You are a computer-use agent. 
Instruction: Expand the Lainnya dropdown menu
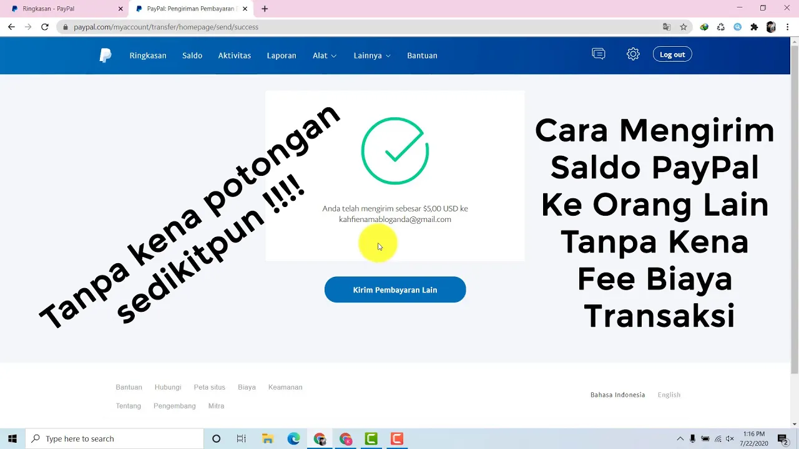pos(372,56)
